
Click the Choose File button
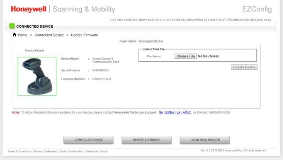pos(185,56)
